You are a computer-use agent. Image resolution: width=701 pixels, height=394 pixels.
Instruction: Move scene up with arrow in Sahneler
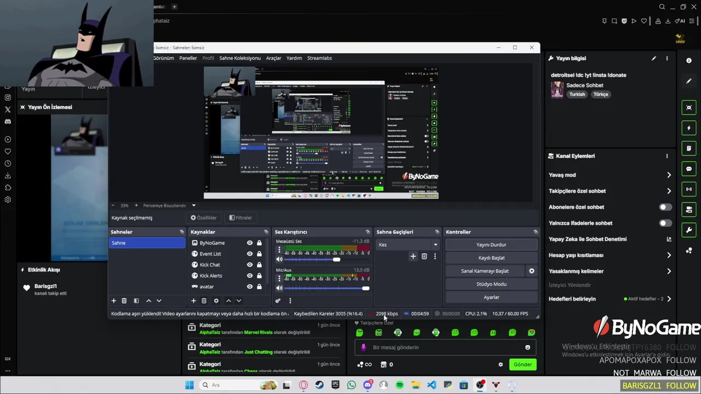pos(148,300)
